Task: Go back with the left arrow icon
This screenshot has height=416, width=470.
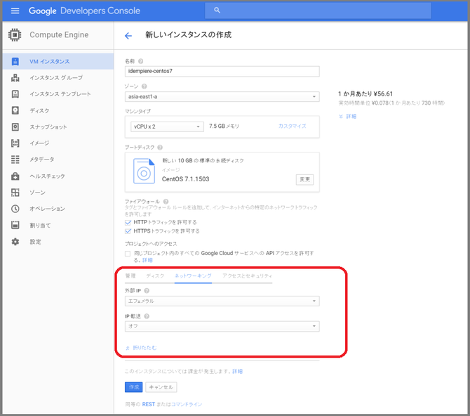Action: (128, 36)
